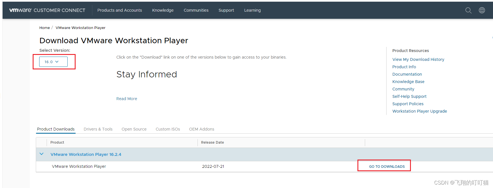Open the Documentation link
Viewport: 493px width, 188px height.
(407, 74)
